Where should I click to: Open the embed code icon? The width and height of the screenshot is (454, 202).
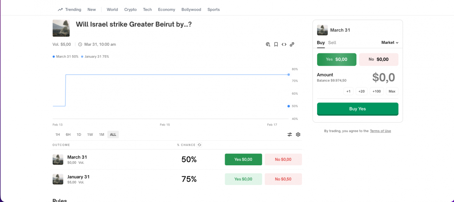click(x=284, y=44)
